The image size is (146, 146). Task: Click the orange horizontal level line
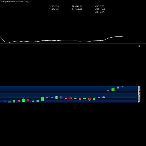click(73, 44)
